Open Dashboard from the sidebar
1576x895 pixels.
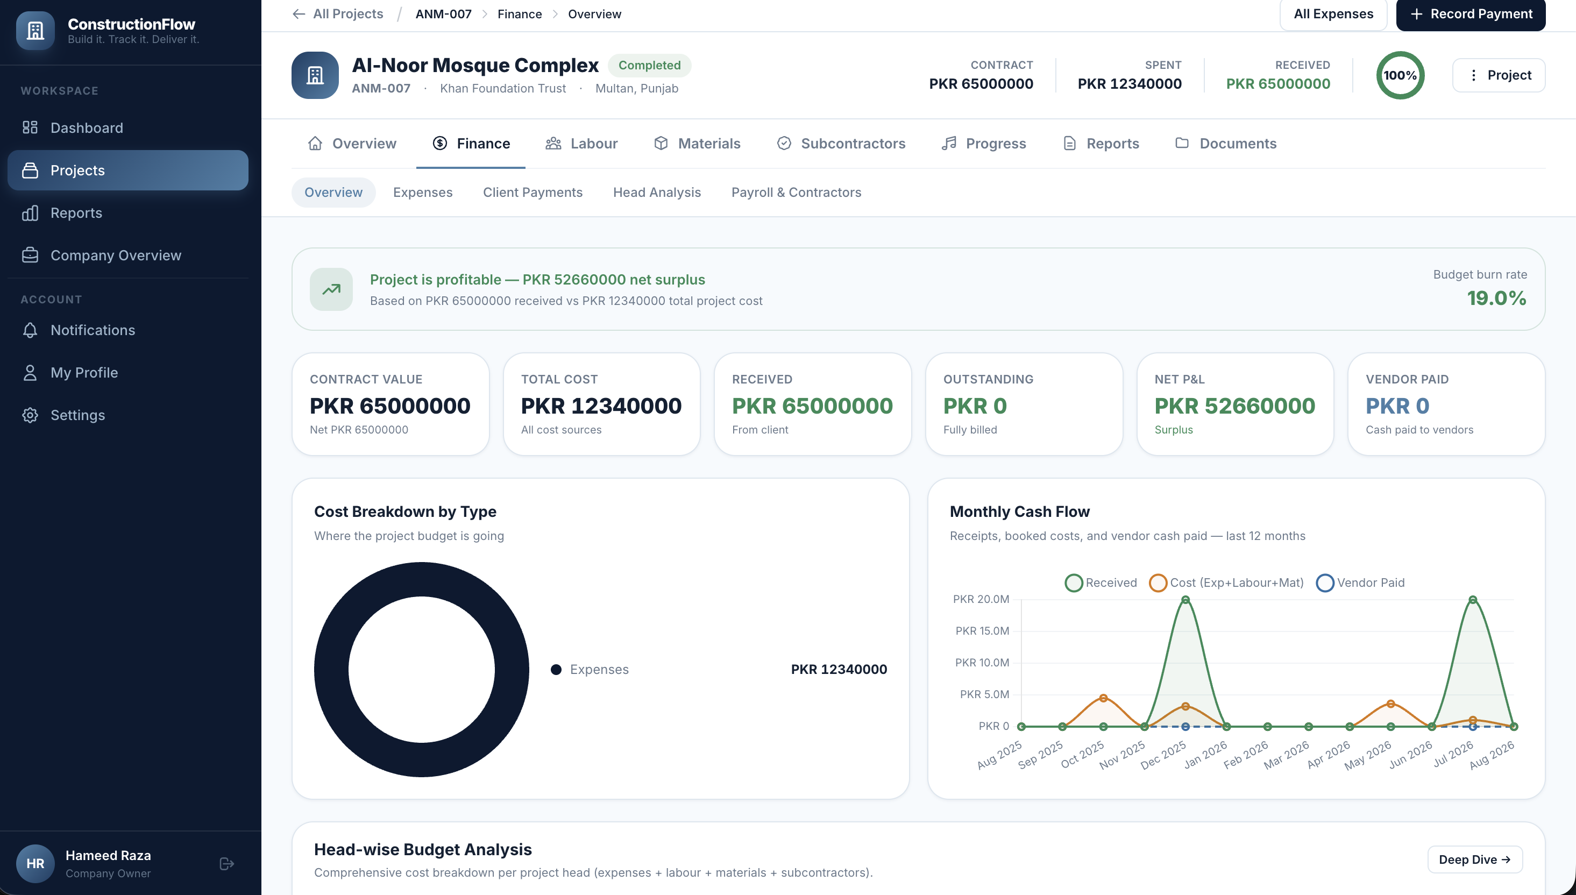[x=128, y=127]
